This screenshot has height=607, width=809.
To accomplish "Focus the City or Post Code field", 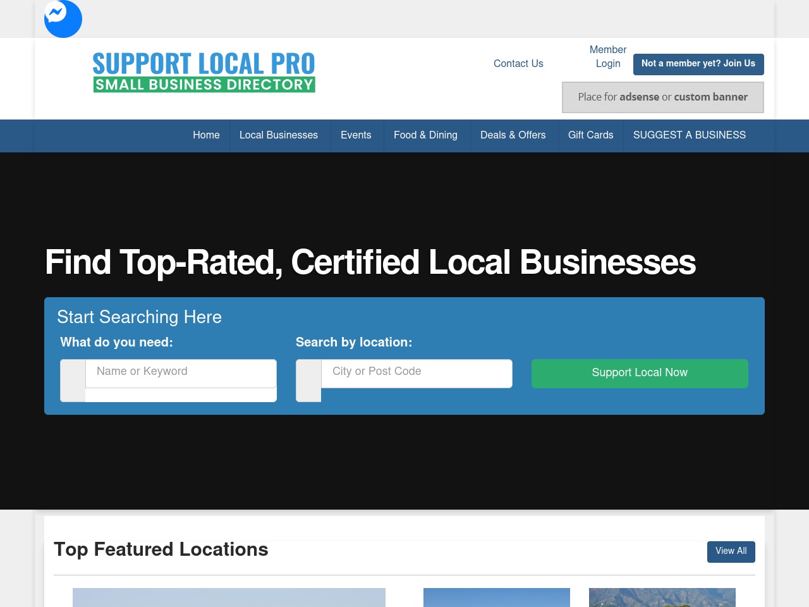I will click(417, 373).
